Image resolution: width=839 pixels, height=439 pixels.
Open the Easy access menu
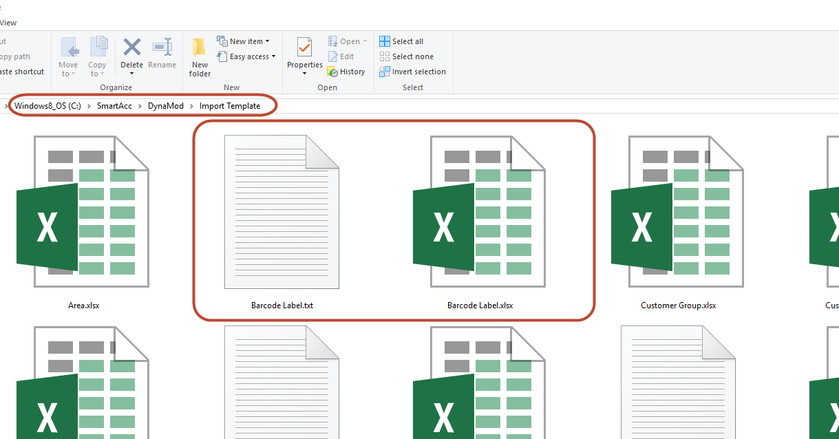click(246, 56)
